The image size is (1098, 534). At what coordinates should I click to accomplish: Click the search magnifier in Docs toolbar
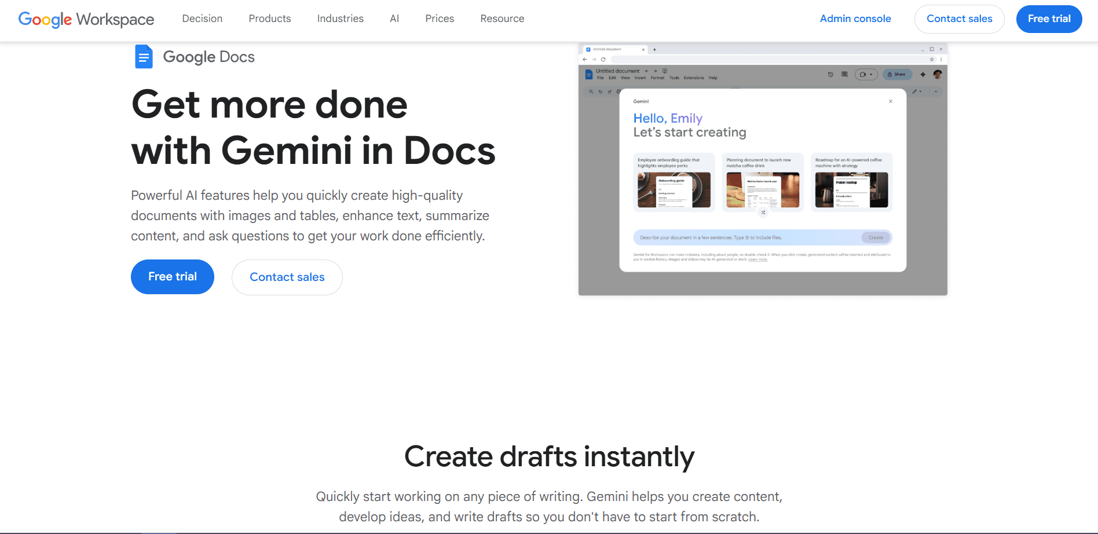pyautogui.click(x=591, y=92)
